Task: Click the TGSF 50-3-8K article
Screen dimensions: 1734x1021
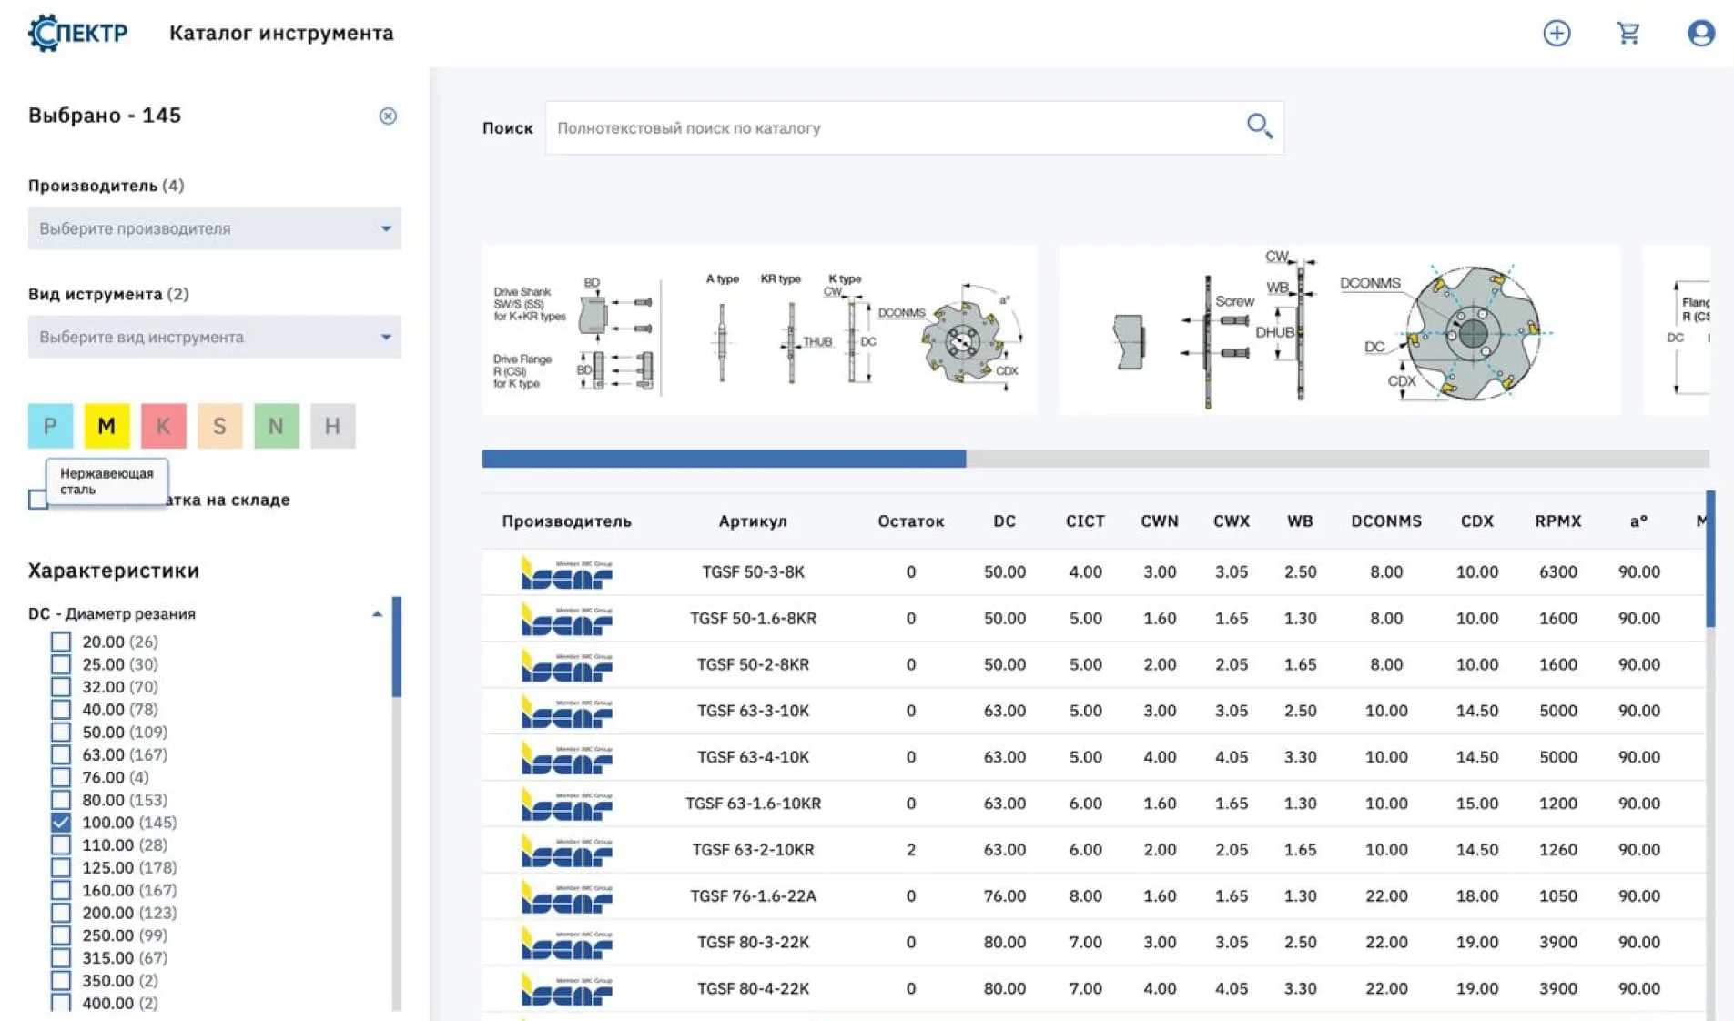Action: 752,572
